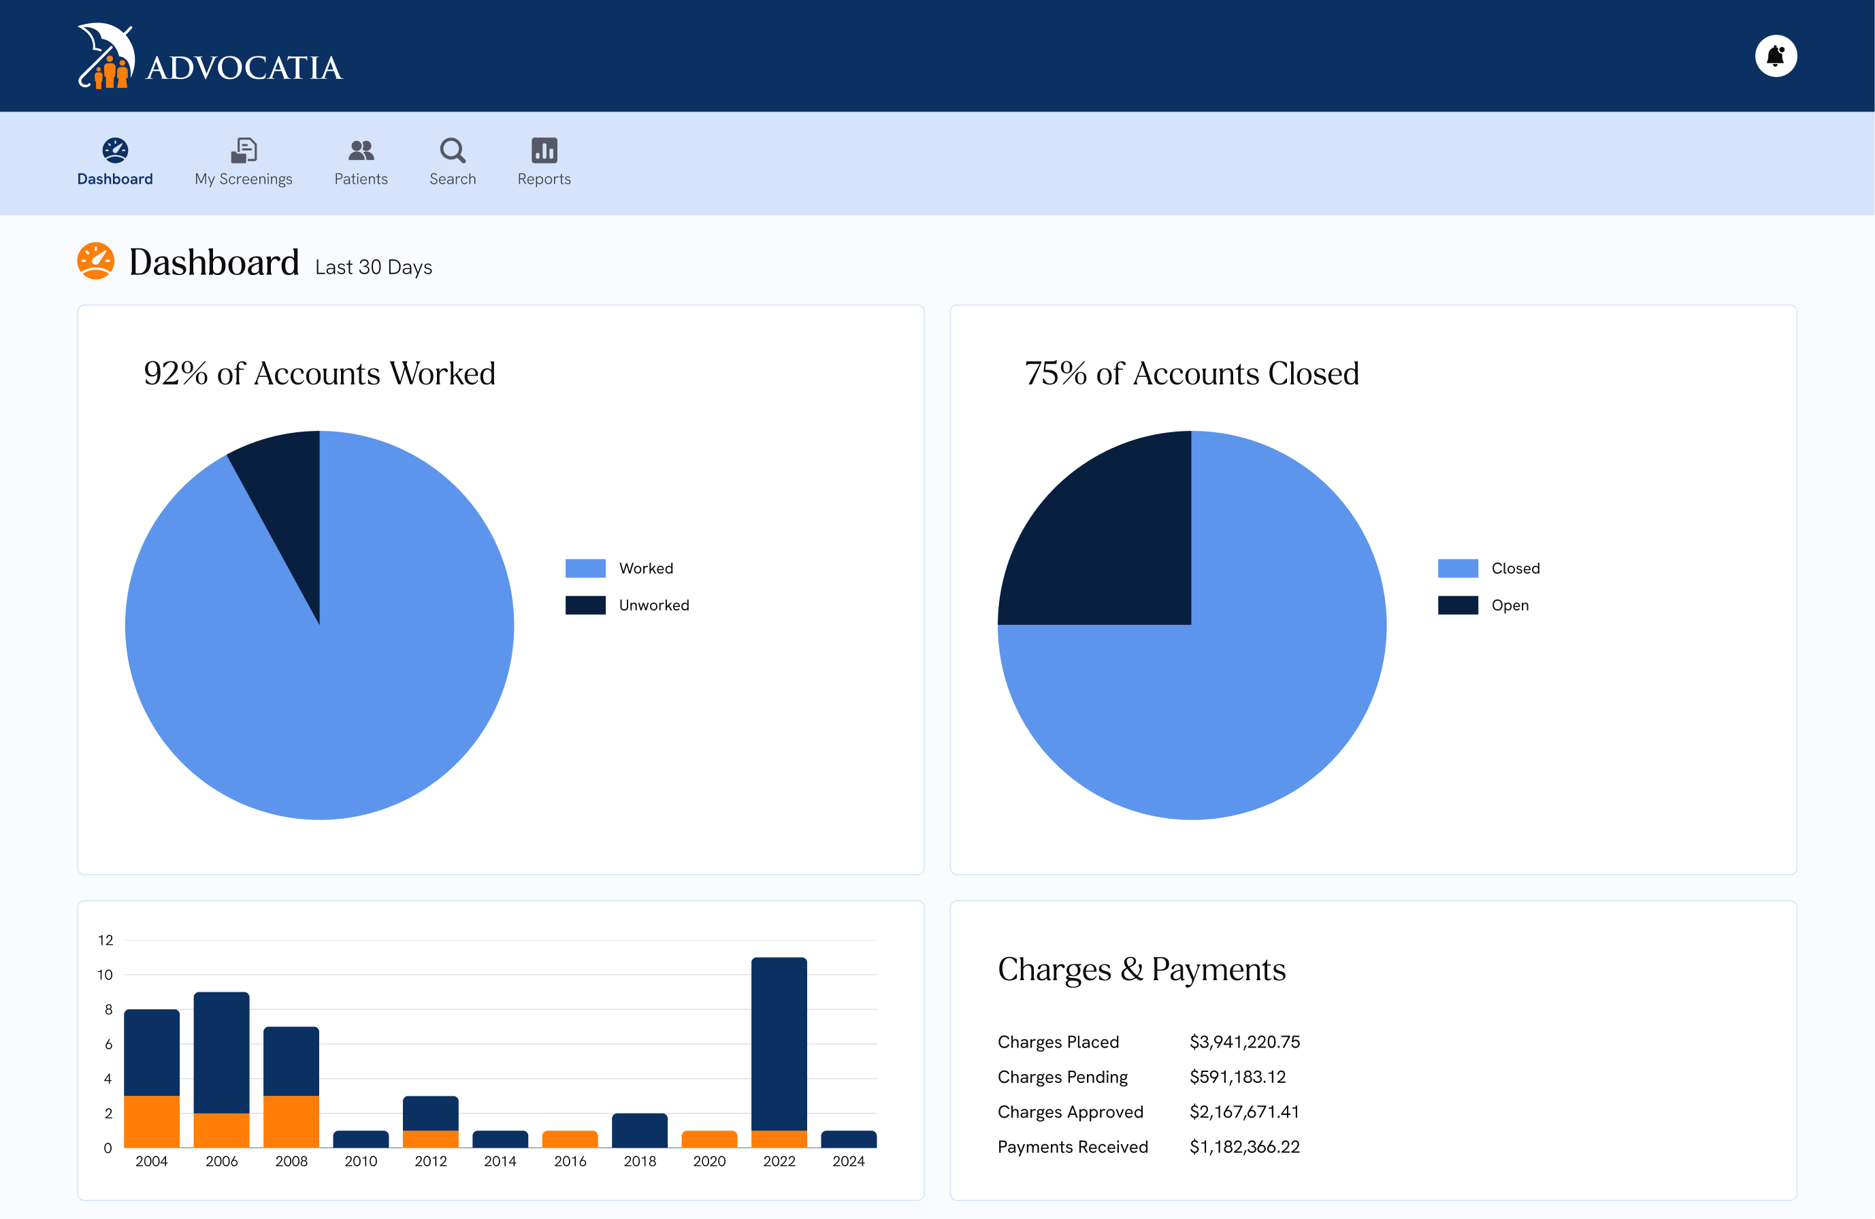The image size is (1875, 1219).
Task: Click the orange gauge icon beside Dashboard heading
Action: tap(95, 261)
